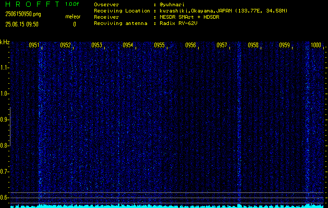
Task: Click the 1000 time marker
Action: [x=316, y=45]
